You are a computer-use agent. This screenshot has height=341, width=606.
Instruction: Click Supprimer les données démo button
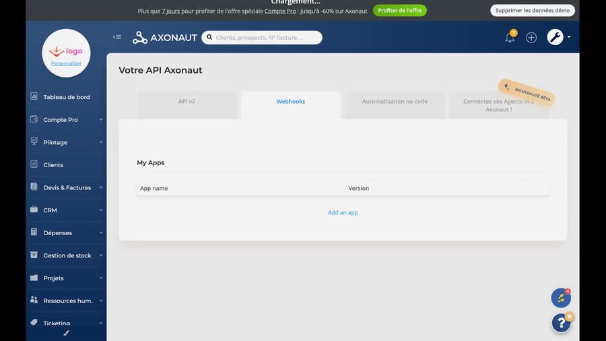tap(532, 10)
